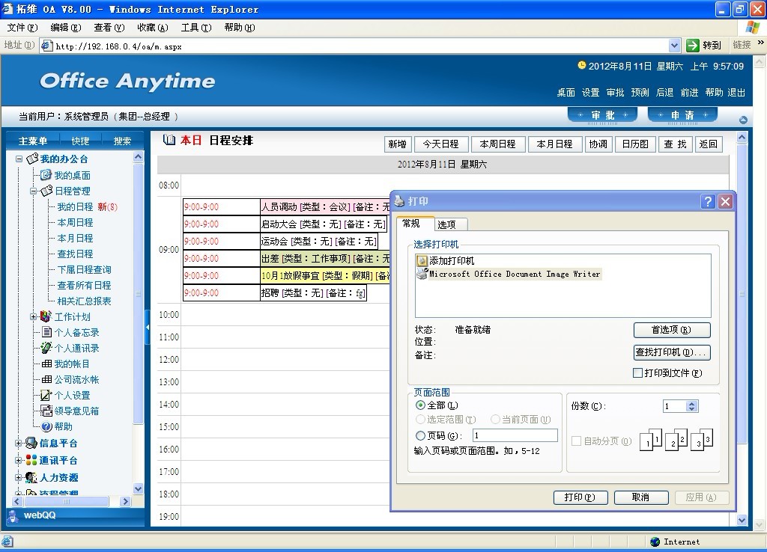Click the 添加打印机 (Add Printer) icon
Viewport: 767px width, 552px height.
(x=422, y=261)
